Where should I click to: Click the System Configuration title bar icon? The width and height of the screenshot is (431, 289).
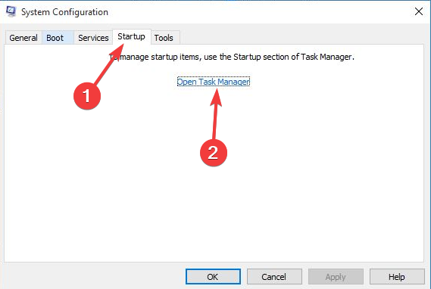pos(11,11)
